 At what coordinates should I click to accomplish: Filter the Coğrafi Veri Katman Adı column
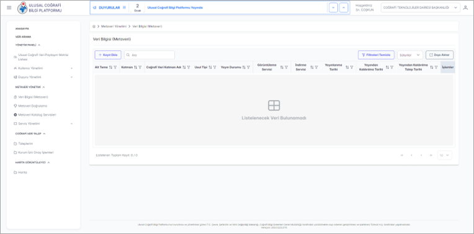tap(189, 67)
